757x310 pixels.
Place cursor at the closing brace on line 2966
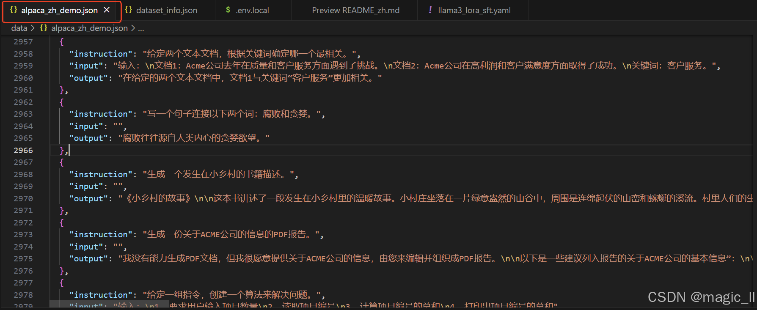point(62,150)
